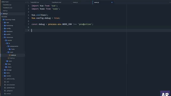Open TodoItems.vue from Open Files list
This screenshot has width=171, height=96.
(7, 8)
